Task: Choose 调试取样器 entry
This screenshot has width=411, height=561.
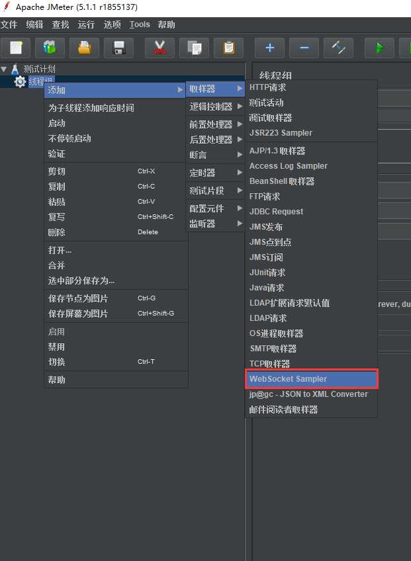Action: (312, 118)
